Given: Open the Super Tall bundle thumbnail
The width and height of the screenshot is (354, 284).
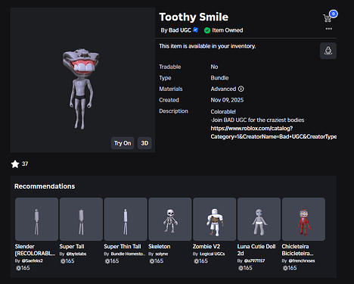Looking at the screenshot, I should pyautogui.click(x=81, y=219).
